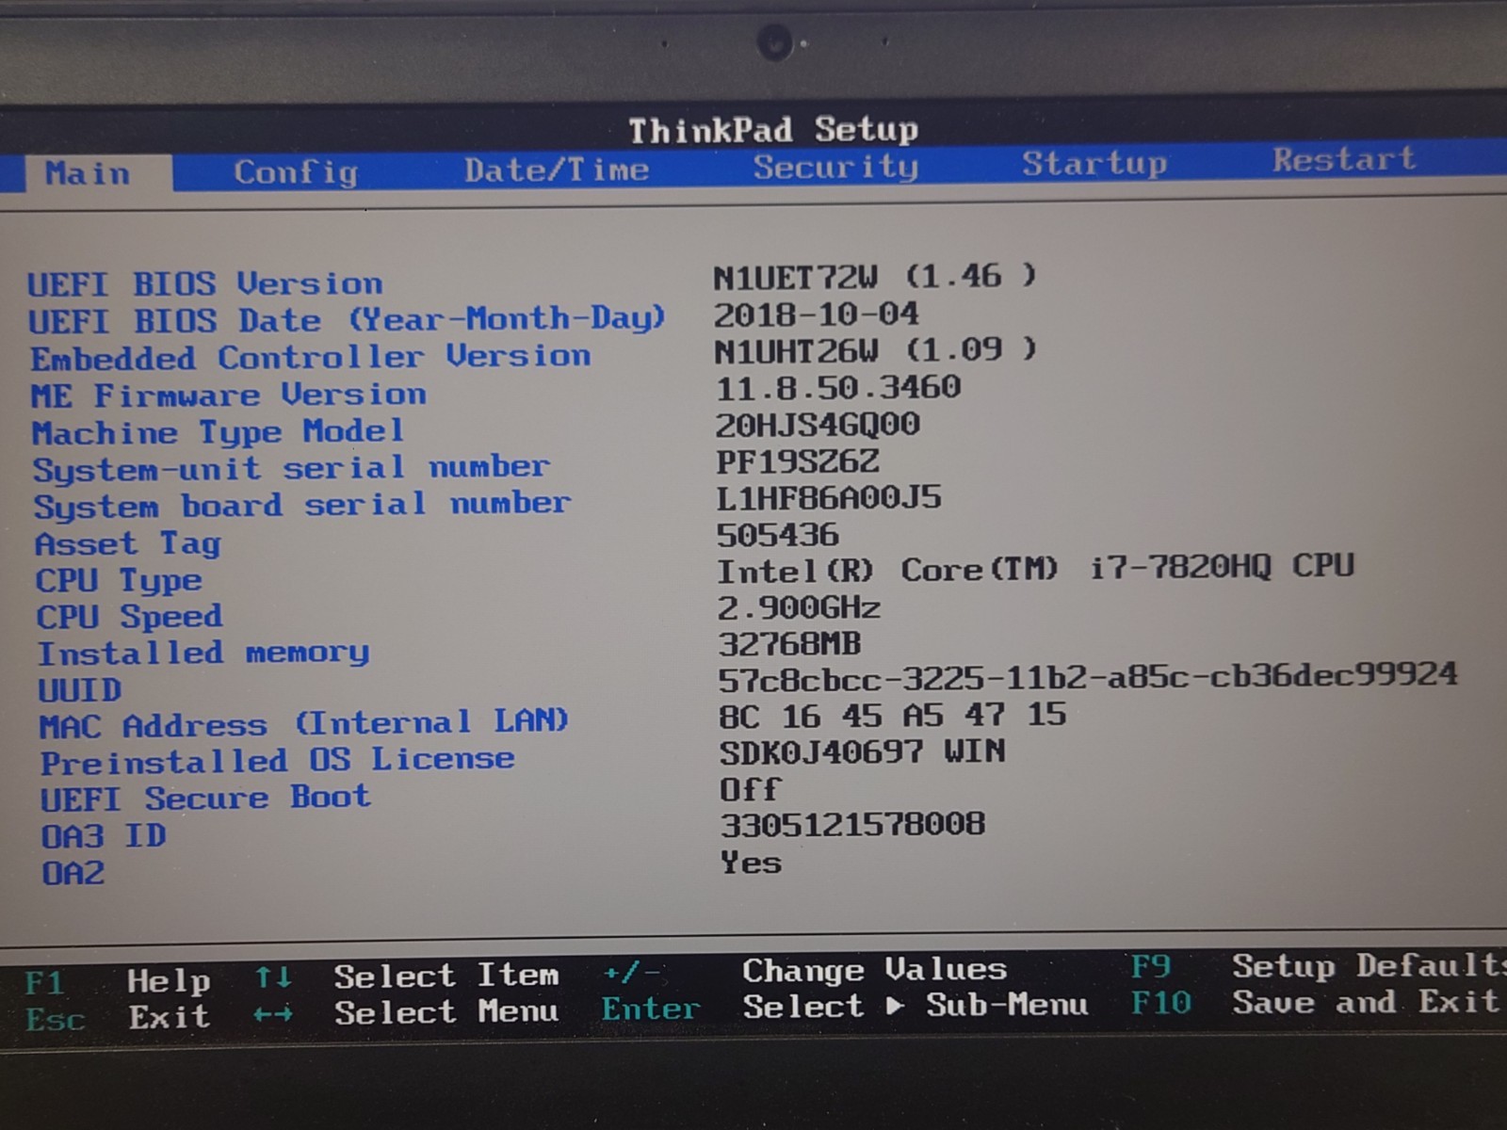Click firmware value 11.8.50.3460
Image resolution: width=1507 pixels, height=1130 pixels.
tap(838, 387)
